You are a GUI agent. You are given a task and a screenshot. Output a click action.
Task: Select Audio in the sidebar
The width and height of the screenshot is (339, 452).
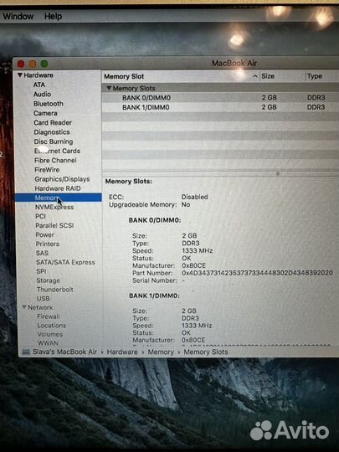42,95
